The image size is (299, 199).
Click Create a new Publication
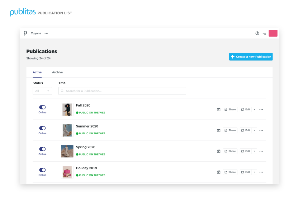pyautogui.click(x=251, y=57)
